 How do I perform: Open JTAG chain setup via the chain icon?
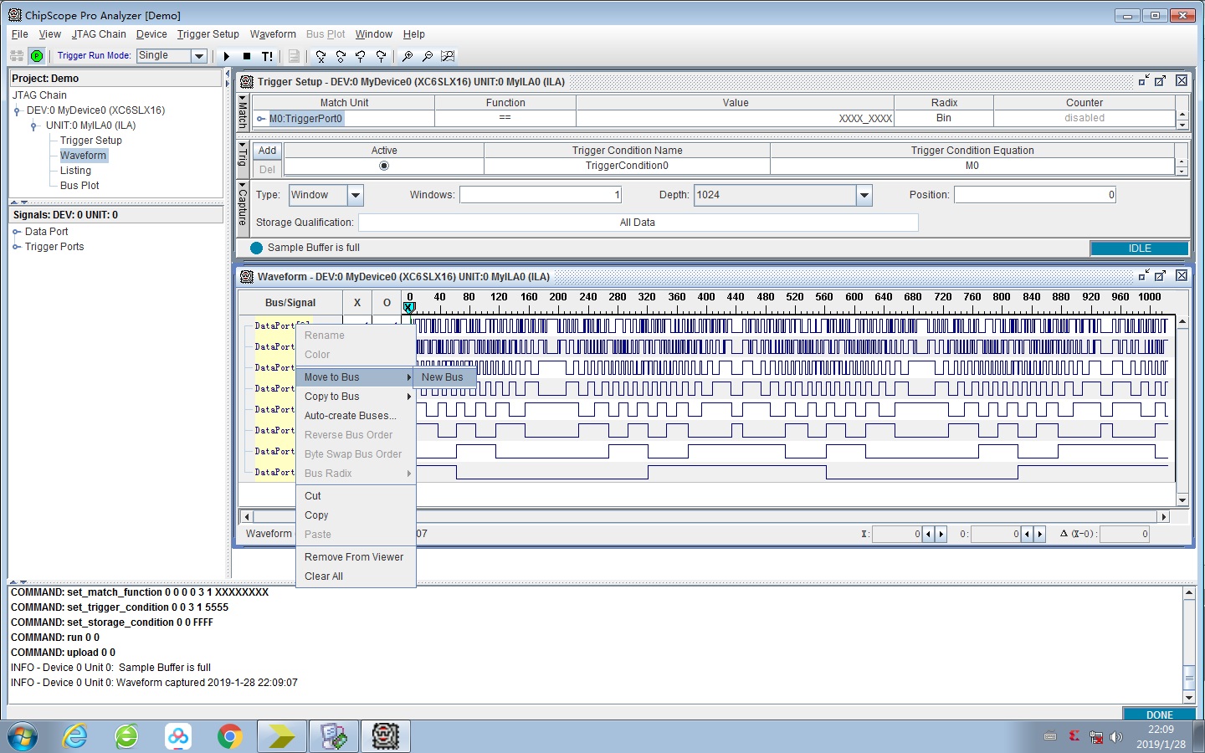pyautogui.click(x=16, y=56)
